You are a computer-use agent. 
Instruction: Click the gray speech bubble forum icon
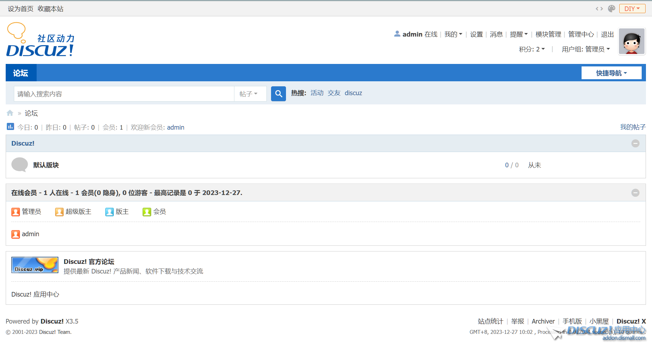(20, 165)
